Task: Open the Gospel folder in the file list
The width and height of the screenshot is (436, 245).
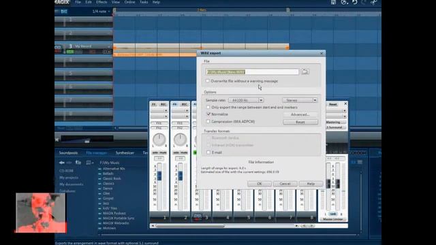Action: (x=108, y=198)
